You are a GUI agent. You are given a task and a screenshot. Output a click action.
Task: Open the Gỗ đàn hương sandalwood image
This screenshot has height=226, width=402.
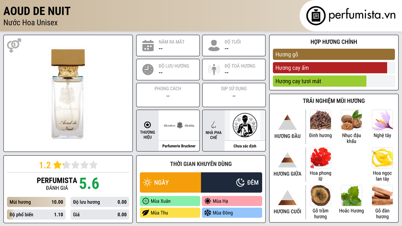click(382, 195)
